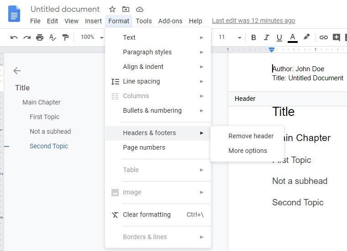
Task: Click the insert link icon
Action: (x=323, y=37)
